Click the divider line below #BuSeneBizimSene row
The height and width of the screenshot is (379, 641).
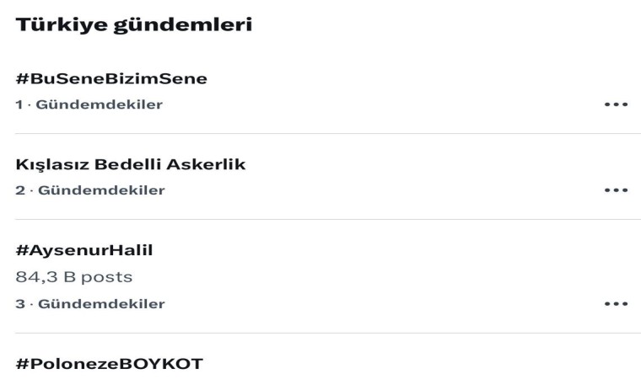328,133
